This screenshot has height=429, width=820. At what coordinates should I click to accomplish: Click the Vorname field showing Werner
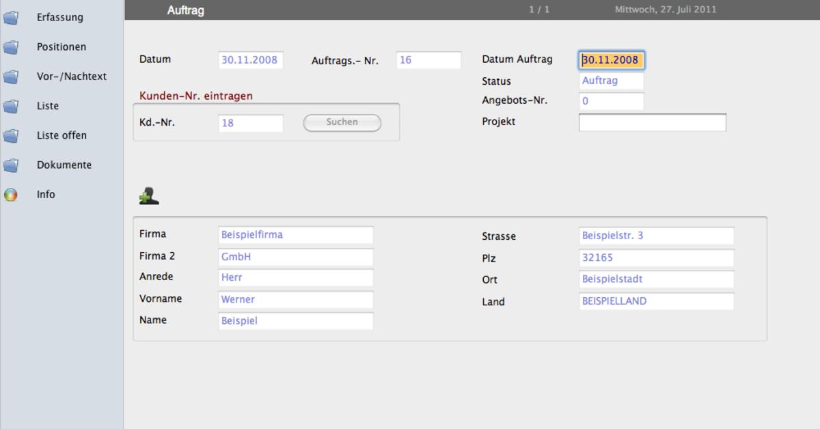(296, 300)
